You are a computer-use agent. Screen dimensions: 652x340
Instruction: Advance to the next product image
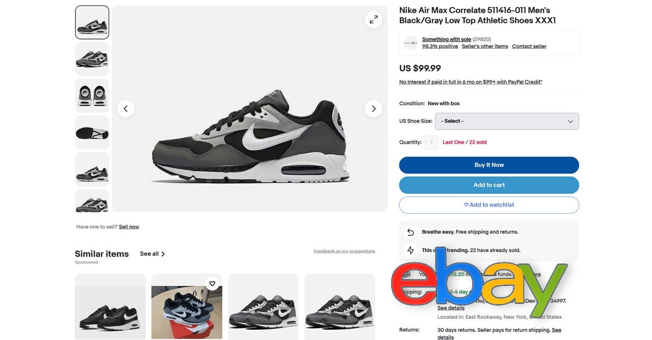pyautogui.click(x=373, y=108)
